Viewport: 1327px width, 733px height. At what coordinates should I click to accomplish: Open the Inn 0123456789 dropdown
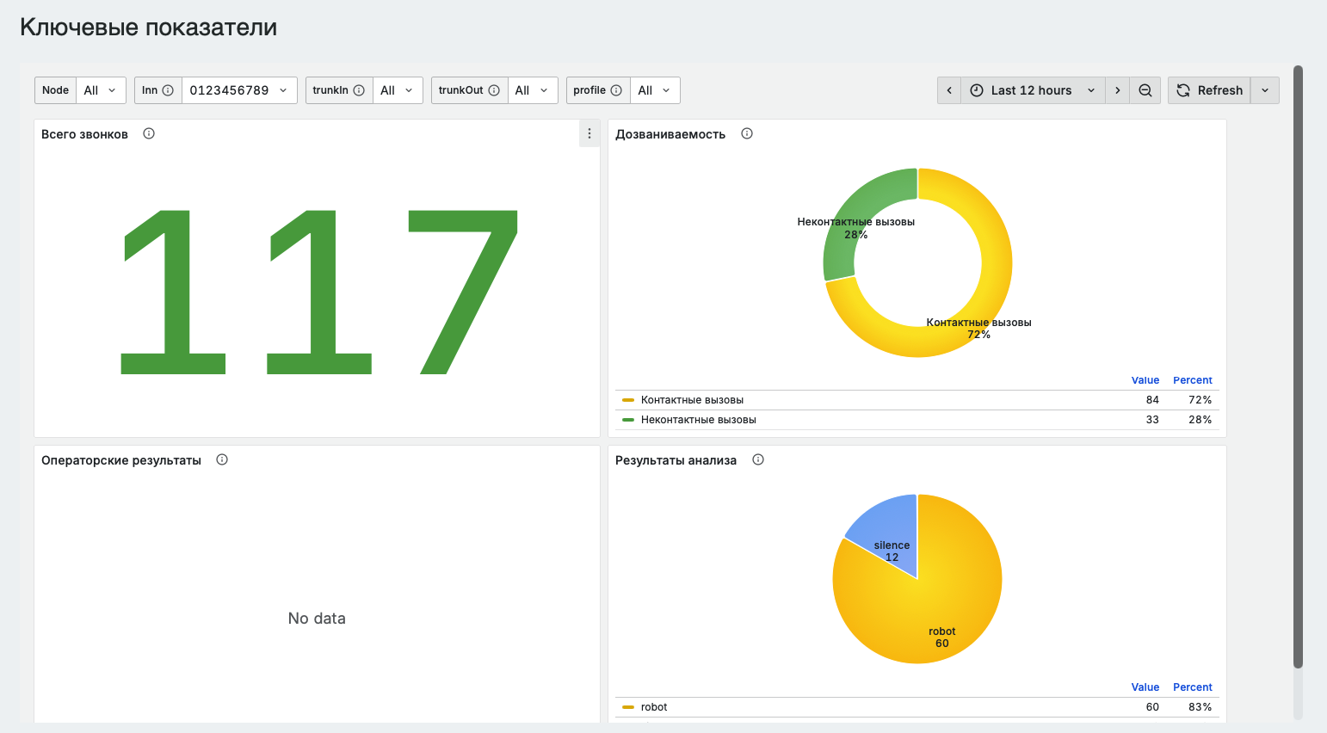click(239, 90)
